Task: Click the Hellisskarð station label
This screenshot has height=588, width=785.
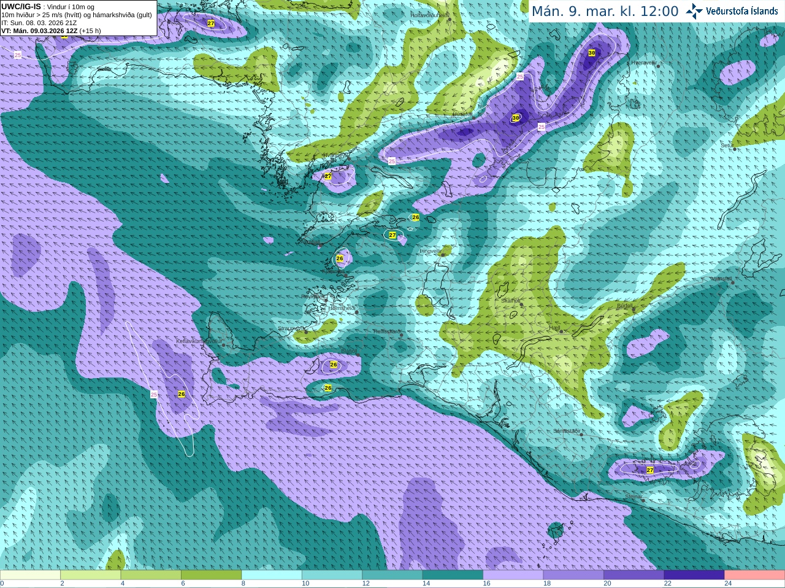Action: (387, 331)
